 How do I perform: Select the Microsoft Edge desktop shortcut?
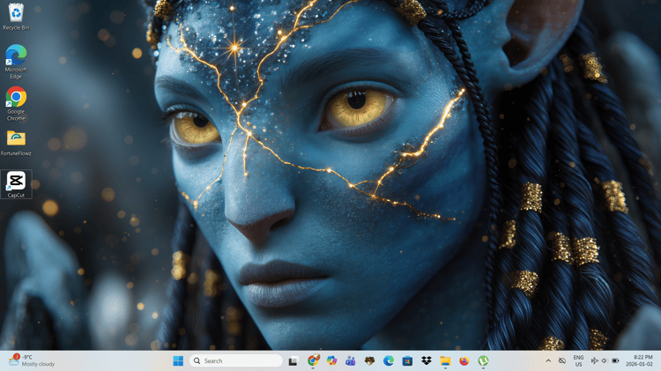[x=16, y=62]
